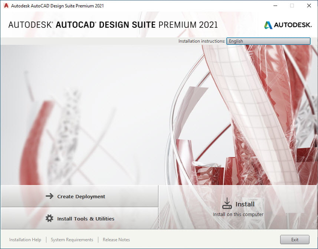Select Install Tools & Utilities
The image size is (318, 249).
tap(79, 219)
